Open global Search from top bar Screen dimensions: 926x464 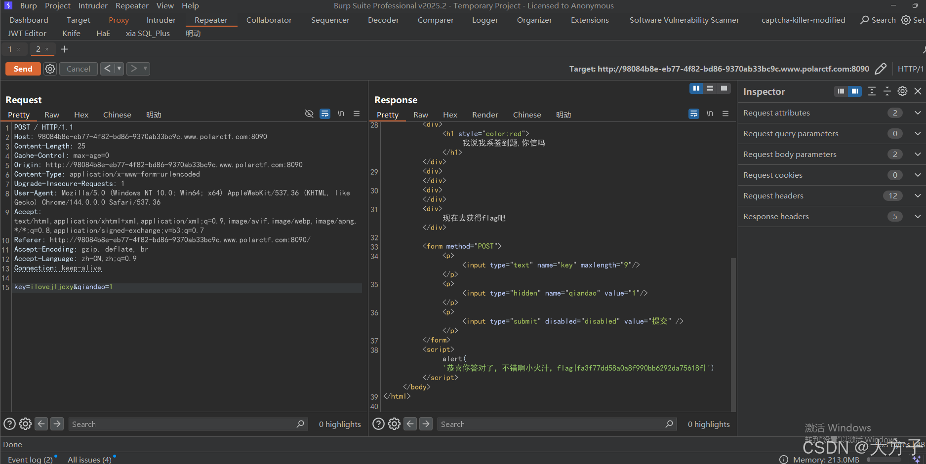(878, 20)
